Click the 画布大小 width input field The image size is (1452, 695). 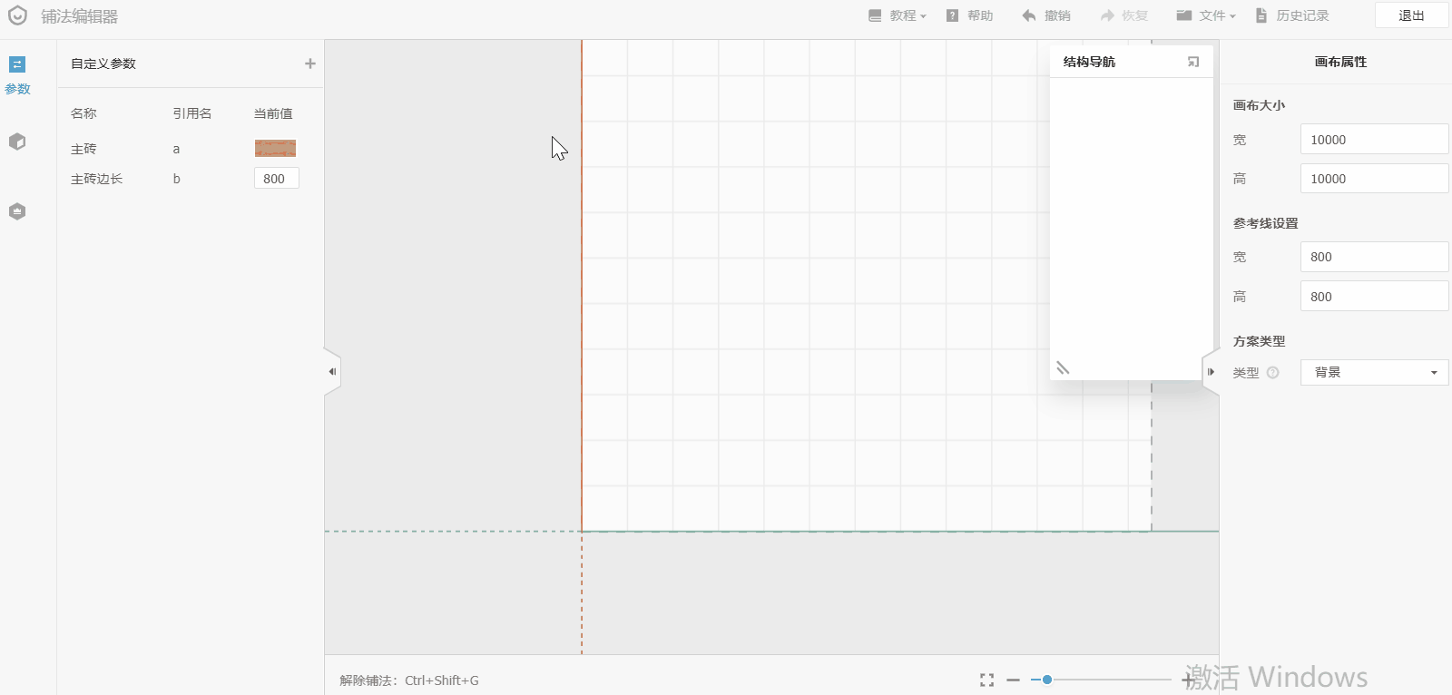pyautogui.click(x=1374, y=140)
